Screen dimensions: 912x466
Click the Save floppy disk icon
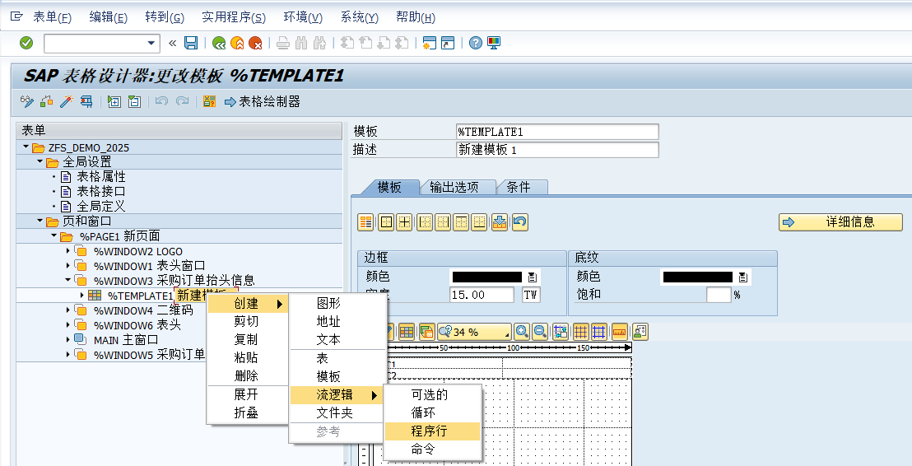pyautogui.click(x=191, y=43)
